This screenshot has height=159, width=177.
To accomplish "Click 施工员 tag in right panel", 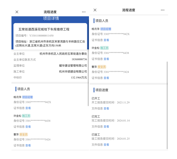I will pos(104,48).
